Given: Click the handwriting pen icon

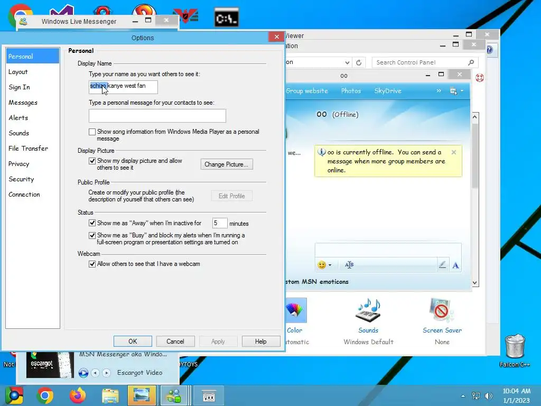Looking at the screenshot, I should [x=442, y=265].
